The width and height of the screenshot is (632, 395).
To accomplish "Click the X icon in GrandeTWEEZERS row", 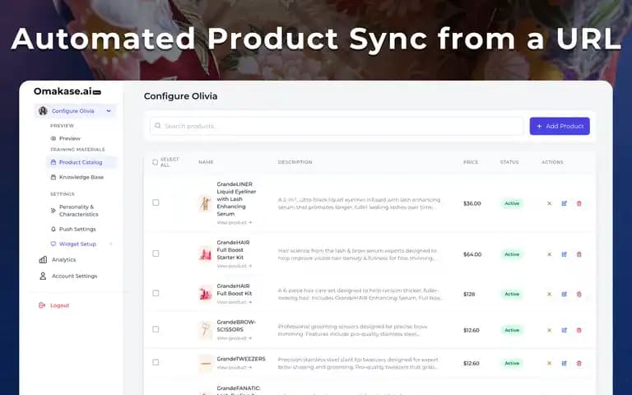I will click(x=549, y=363).
